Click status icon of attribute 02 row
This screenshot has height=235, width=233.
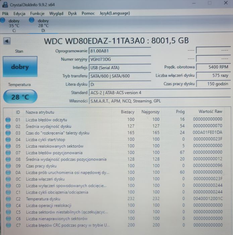tap(8, 126)
